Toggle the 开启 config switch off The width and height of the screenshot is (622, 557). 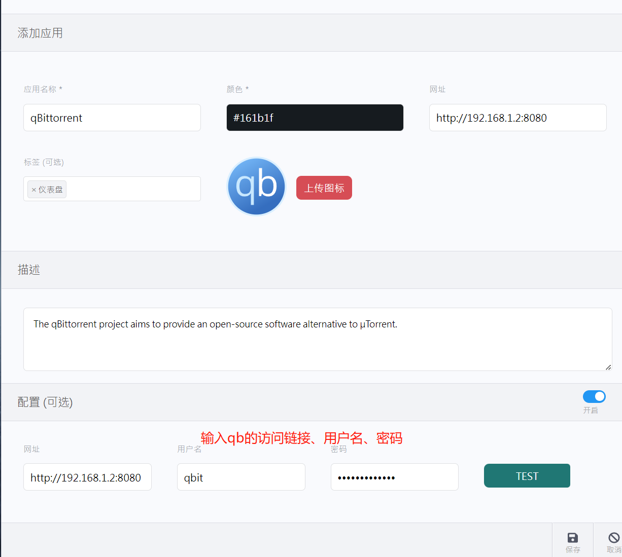tap(594, 396)
